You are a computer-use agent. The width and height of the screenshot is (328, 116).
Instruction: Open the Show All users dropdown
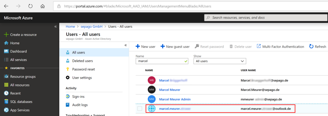click(x=220, y=61)
